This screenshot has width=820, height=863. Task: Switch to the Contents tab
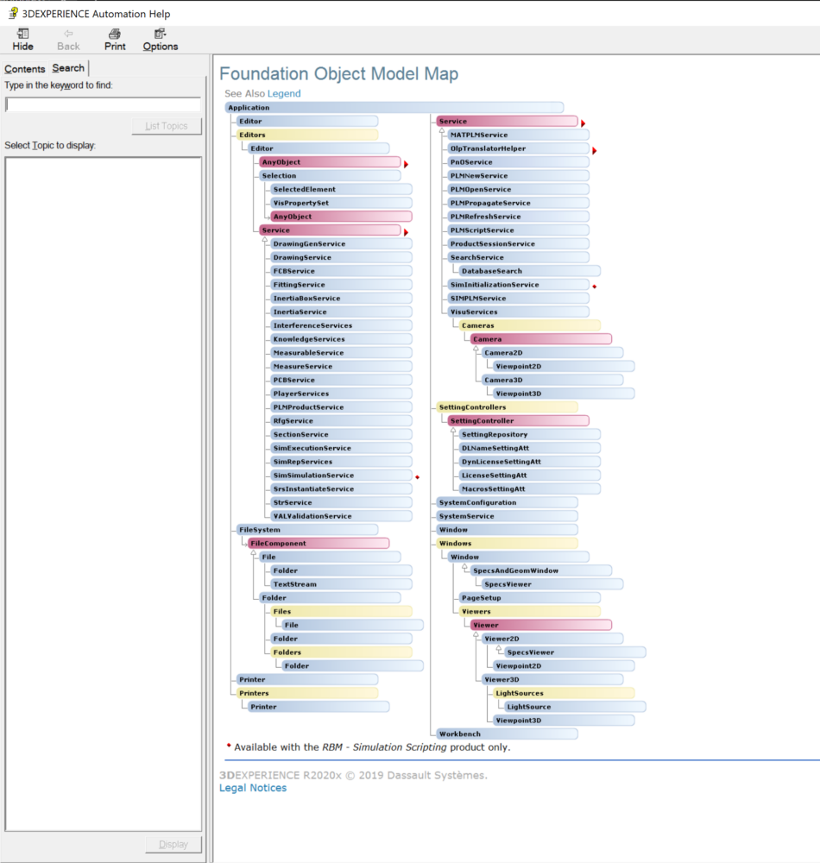coord(25,68)
